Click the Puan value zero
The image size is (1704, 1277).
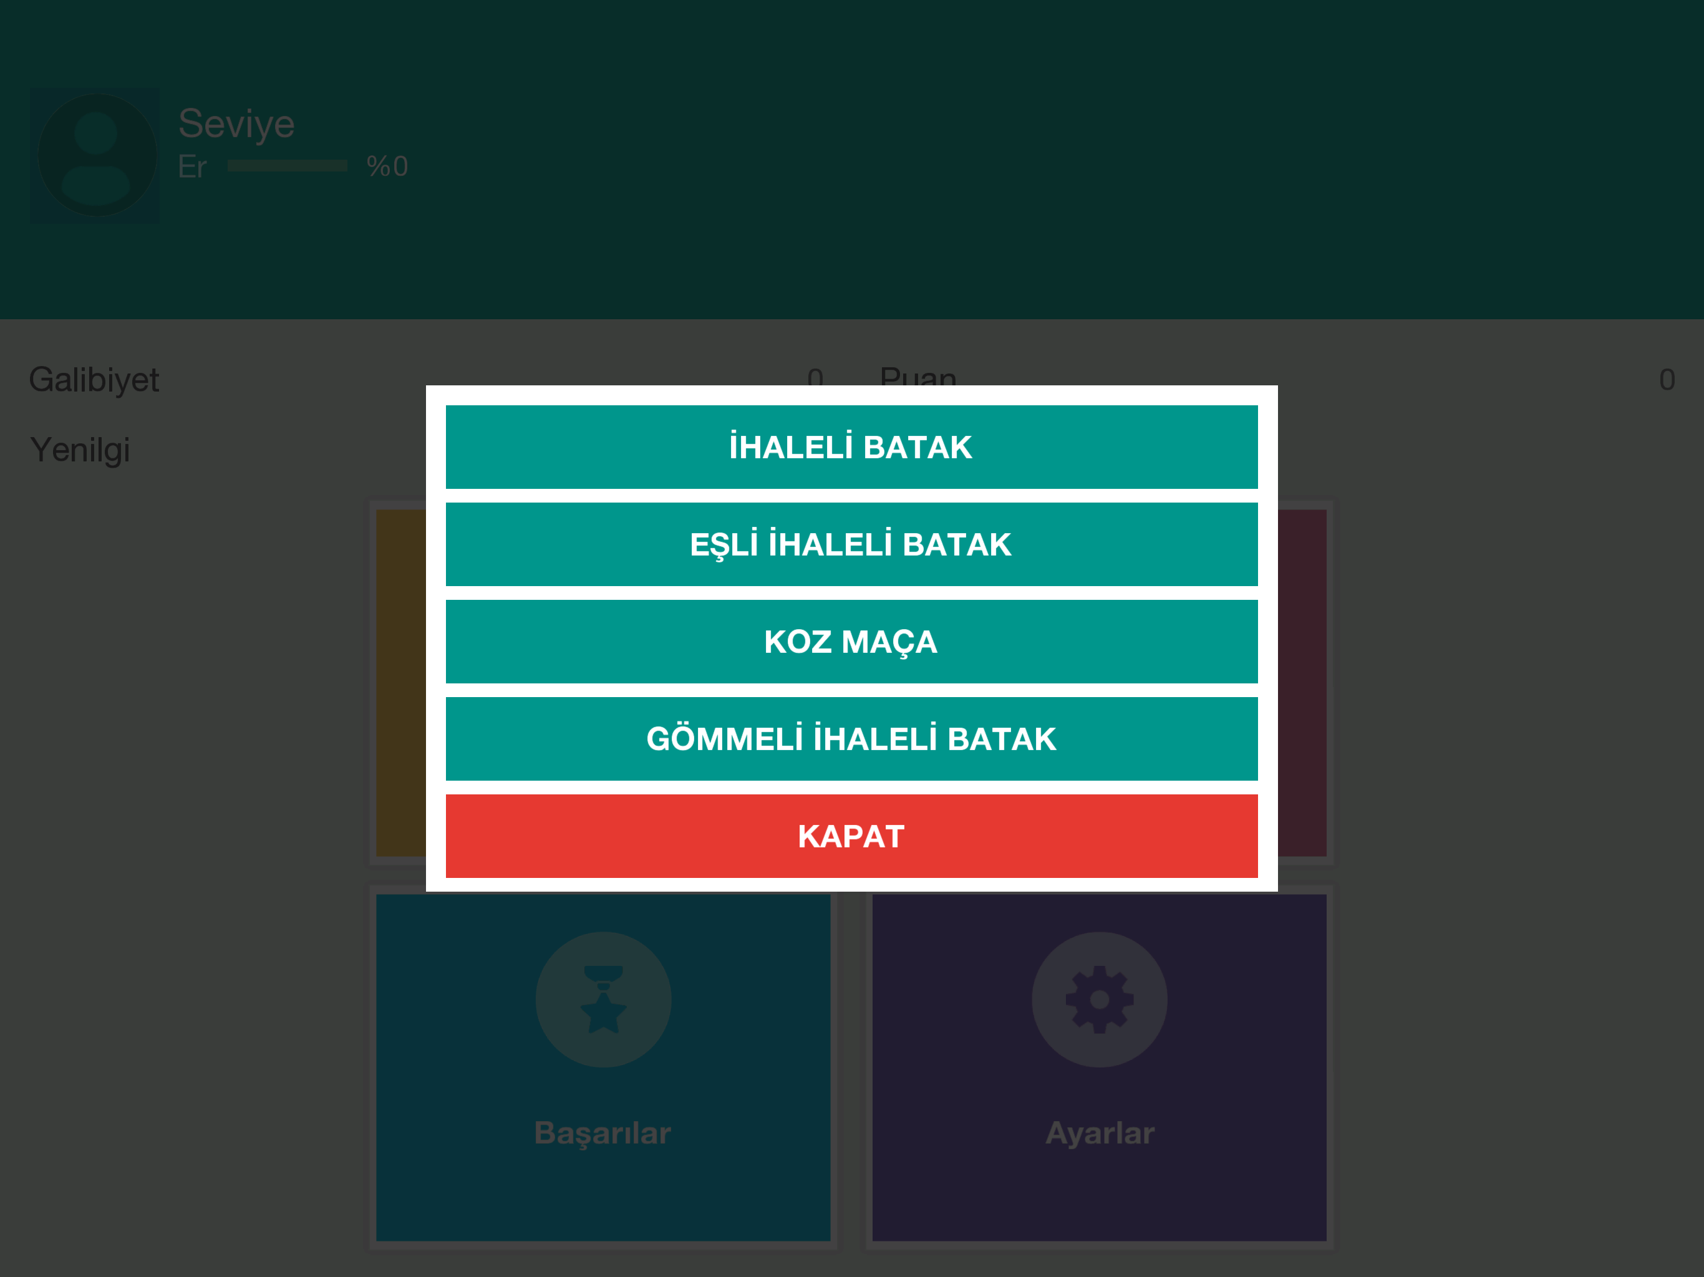(1666, 380)
